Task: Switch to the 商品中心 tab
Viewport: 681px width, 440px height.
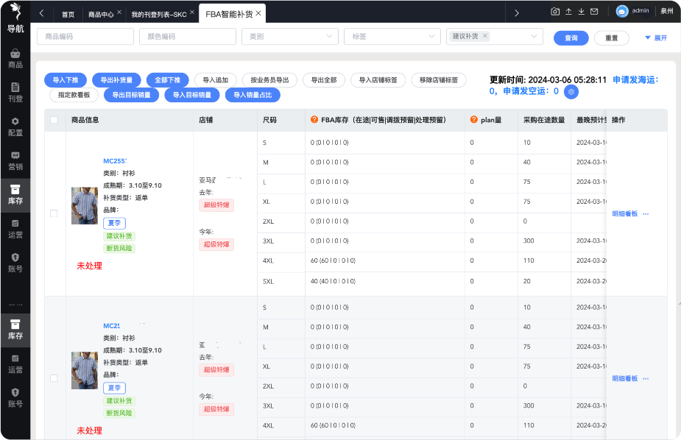Action: [x=101, y=14]
